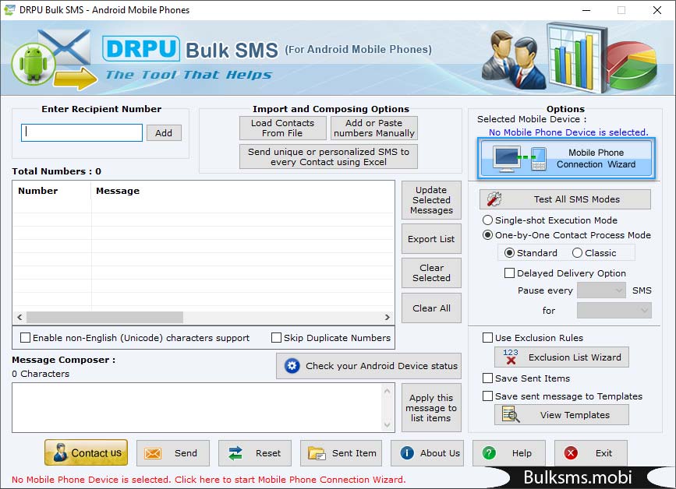Viewport: 676px width, 489px height.
Task: Select One-by-One Contact Process Mode
Action: tap(487, 235)
